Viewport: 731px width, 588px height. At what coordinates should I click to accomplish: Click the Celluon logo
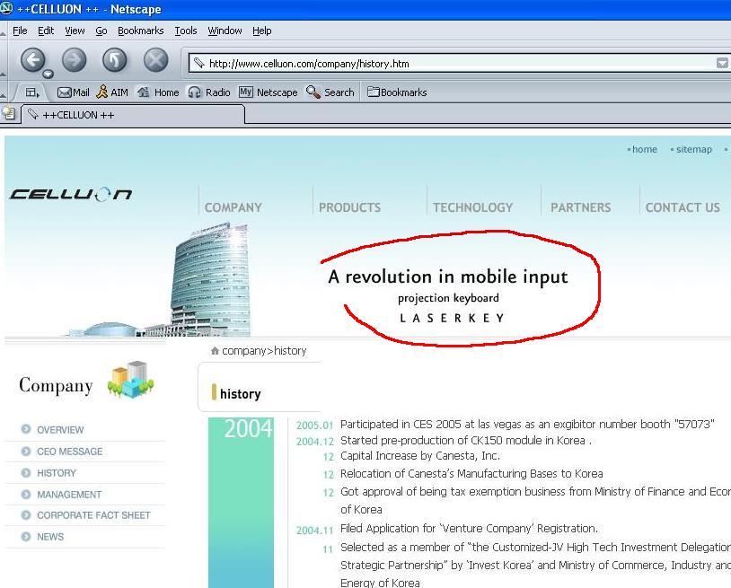coord(71,194)
